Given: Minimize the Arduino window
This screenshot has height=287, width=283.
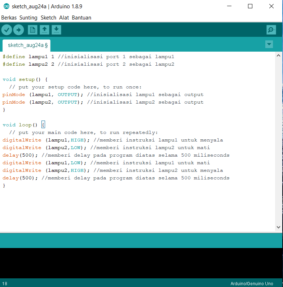Looking at the screenshot, I should pyautogui.click(x=229, y=6).
